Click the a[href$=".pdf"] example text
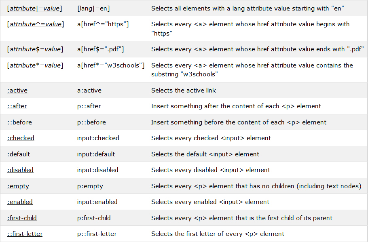This screenshot has width=368, height=242. (100, 49)
